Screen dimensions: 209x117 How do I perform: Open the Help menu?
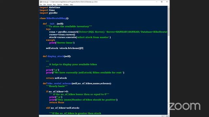pyautogui.click(x=72, y=5)
